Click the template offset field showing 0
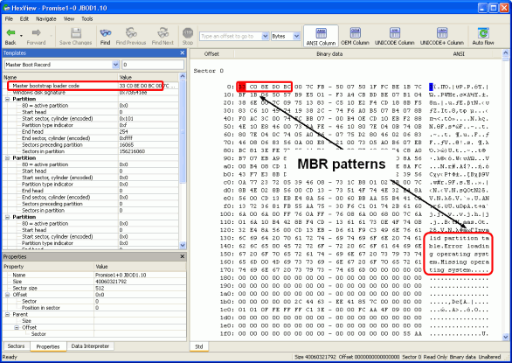Viewport: 512px width, 363px height. pos(153,65)
